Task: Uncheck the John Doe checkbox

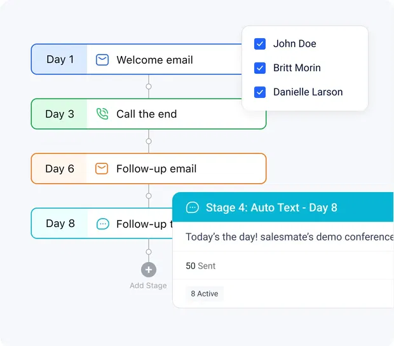Action: pyautogui.click(x=260, y=44)
